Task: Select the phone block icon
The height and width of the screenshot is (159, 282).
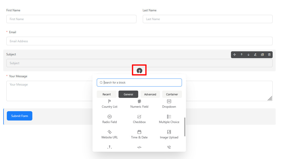Action: [169, 147]
